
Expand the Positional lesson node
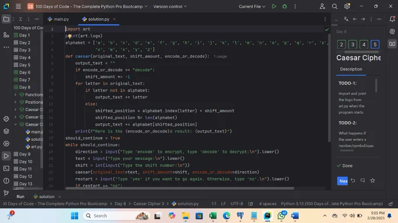(x=15, y=102)
